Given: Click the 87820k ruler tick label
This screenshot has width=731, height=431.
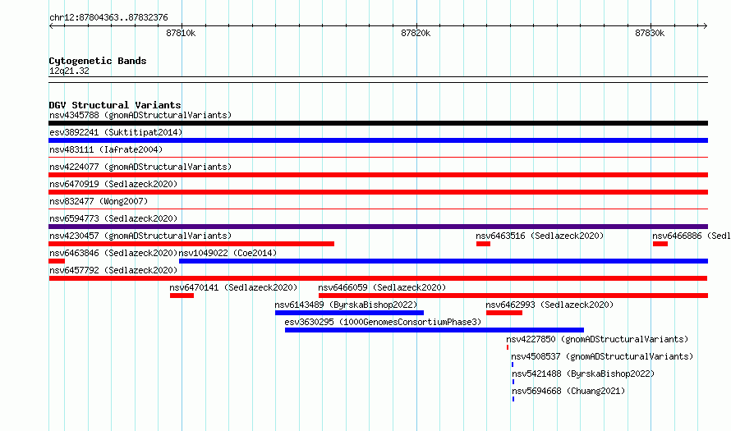Looking at the screenshot, I should click(416, 33).
